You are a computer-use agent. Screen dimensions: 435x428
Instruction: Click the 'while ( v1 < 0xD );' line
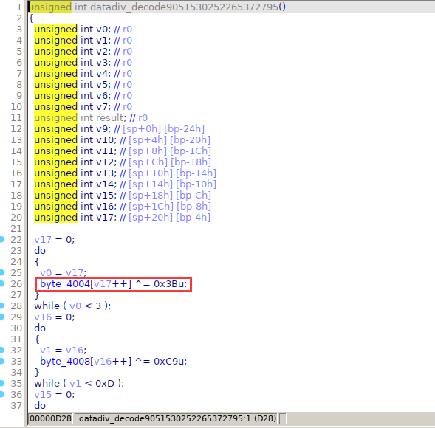pos(79,384)
